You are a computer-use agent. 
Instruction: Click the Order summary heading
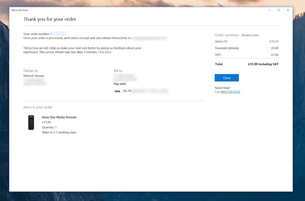[226, 35]
